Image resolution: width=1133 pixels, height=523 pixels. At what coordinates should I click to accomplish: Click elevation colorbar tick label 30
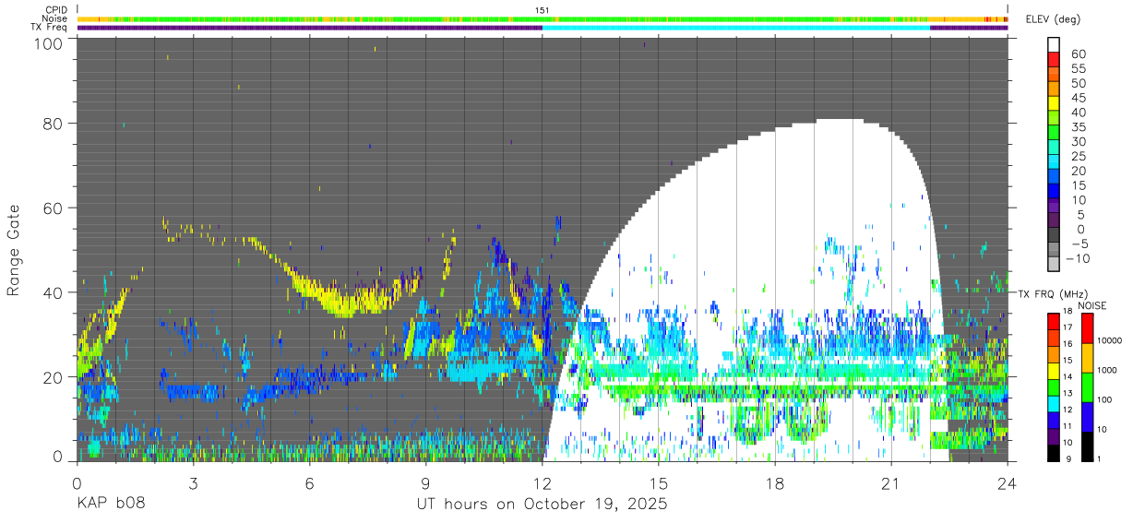click(1077, 141)
